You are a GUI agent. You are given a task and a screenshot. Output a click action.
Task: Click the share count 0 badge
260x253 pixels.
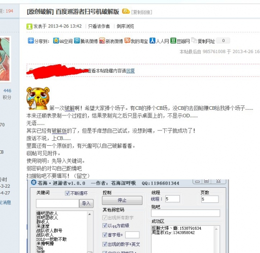point(223,40)
